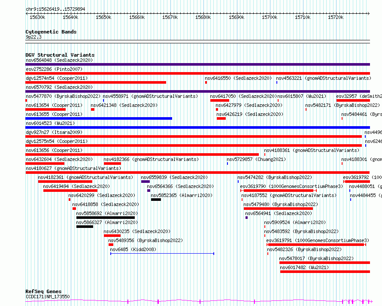
Task: Click the nsv613655 (Cooper2011) blue bar
Action: [99, 118]
